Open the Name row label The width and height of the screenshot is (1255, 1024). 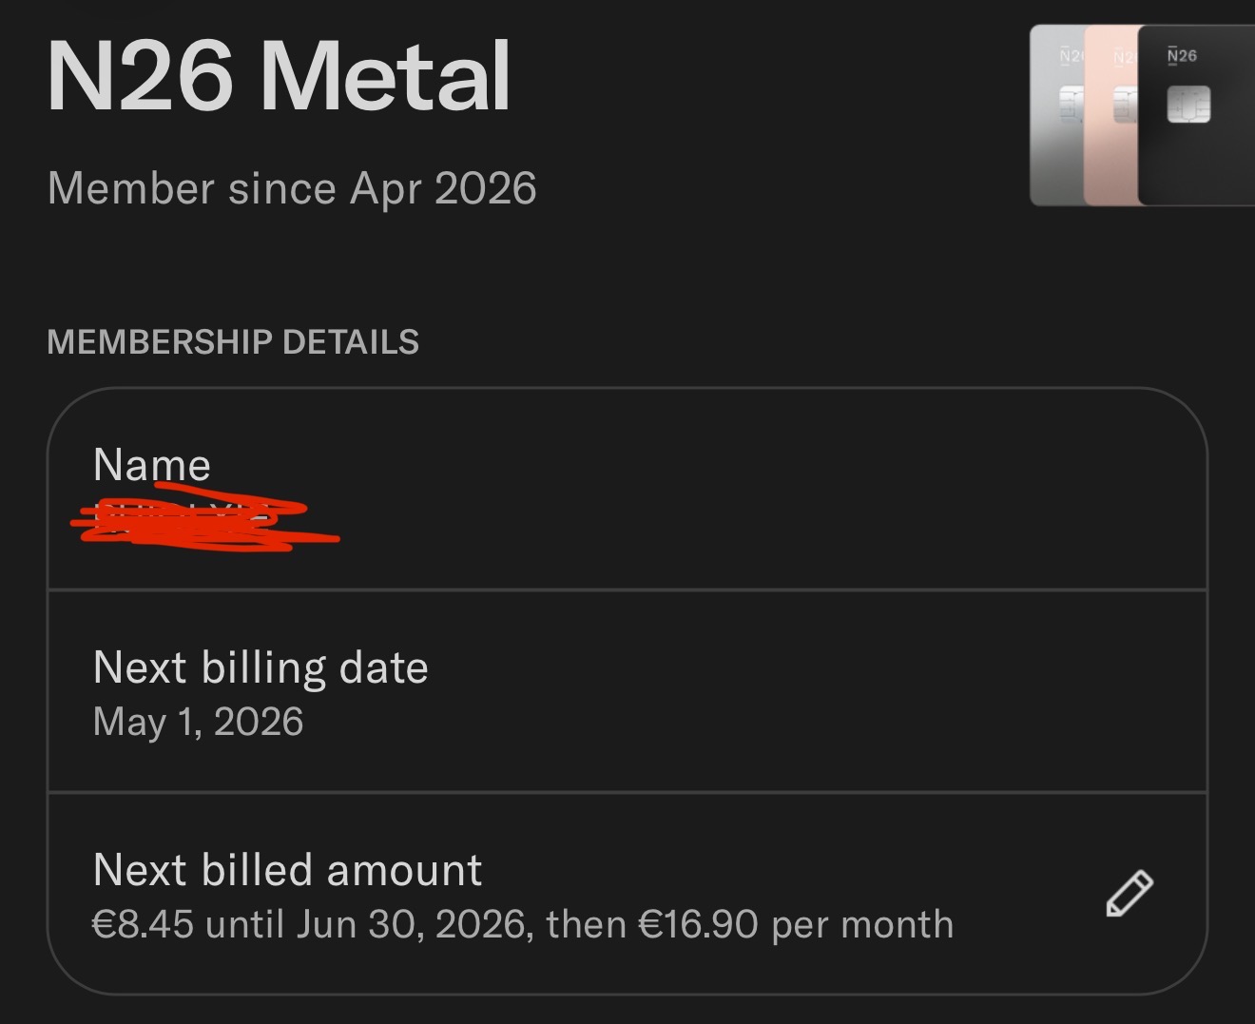click(x=152, y=465)
